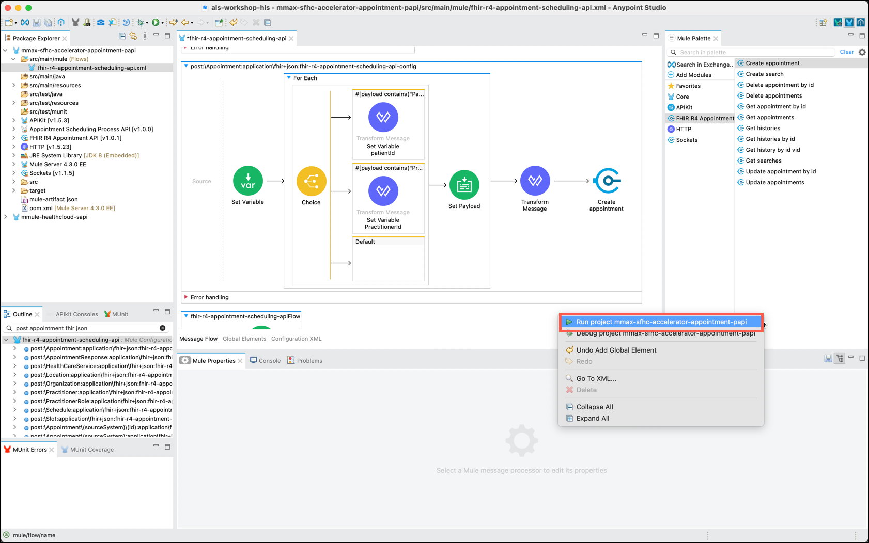Expand the src/main/resources folder
The image size is (869, 543).
click(x=14, y=86)
